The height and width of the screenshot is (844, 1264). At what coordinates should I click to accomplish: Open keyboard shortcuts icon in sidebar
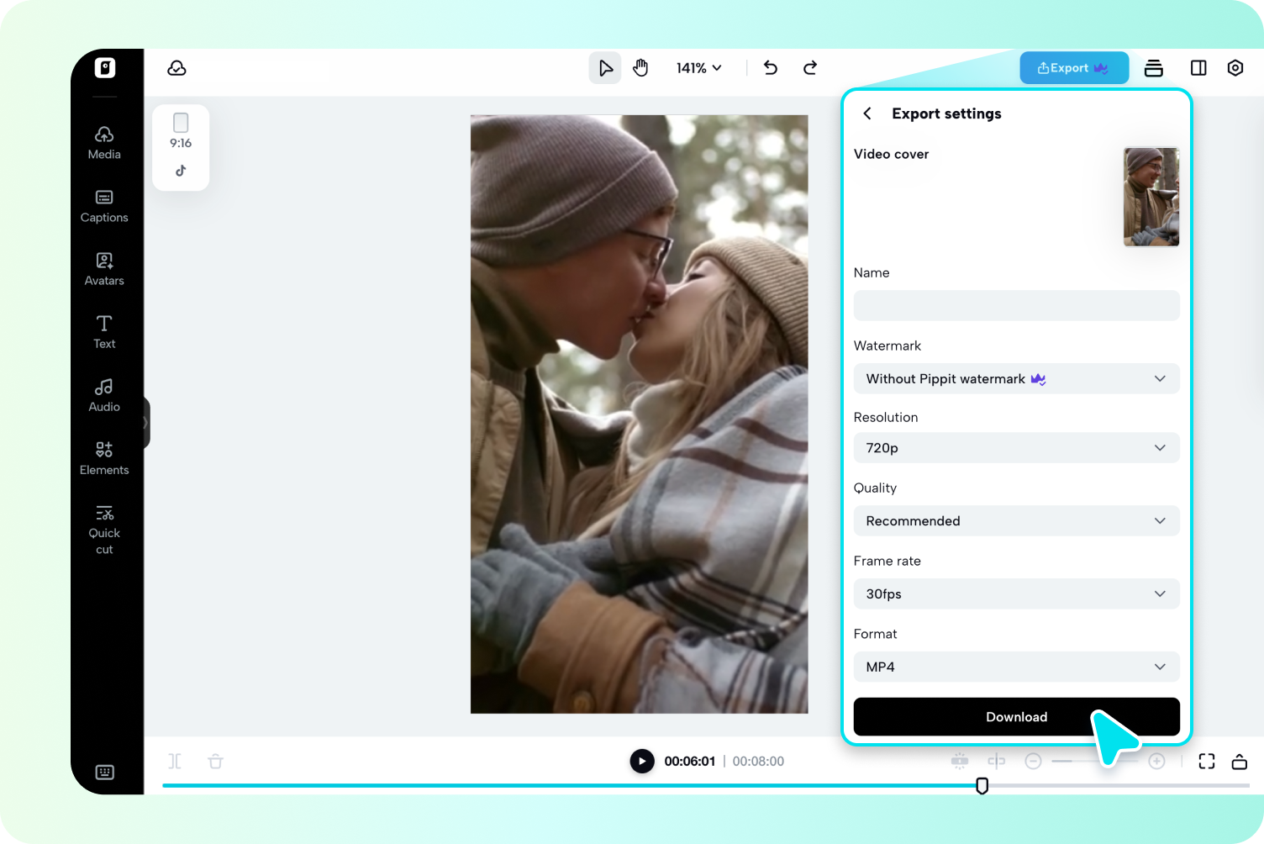point(104,773)
